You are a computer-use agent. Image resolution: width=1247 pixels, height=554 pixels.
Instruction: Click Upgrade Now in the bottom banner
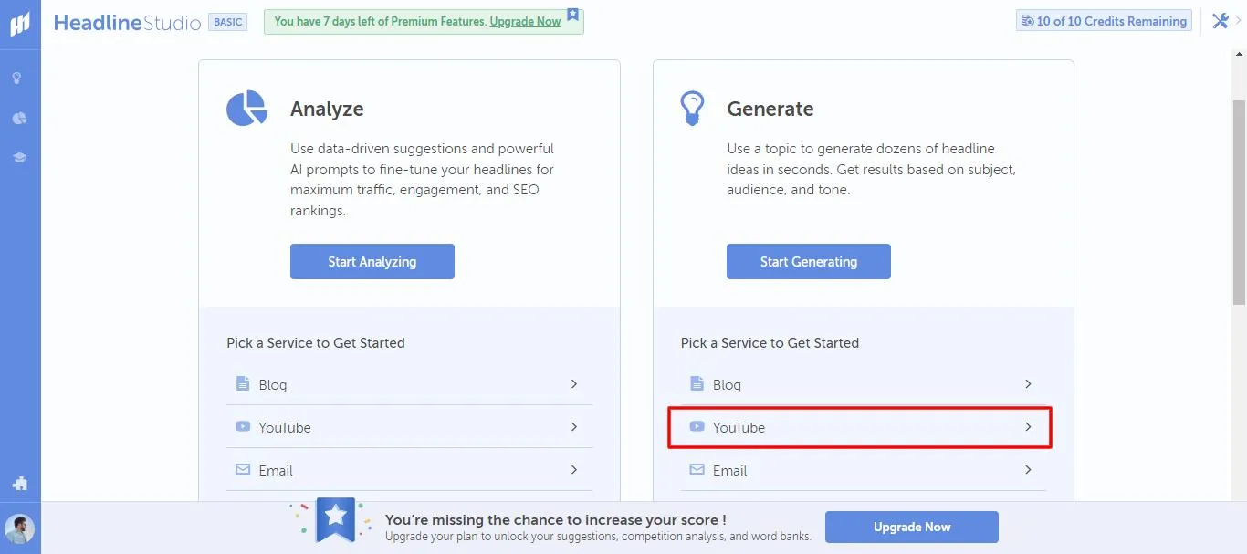click(x=911, y=527)
